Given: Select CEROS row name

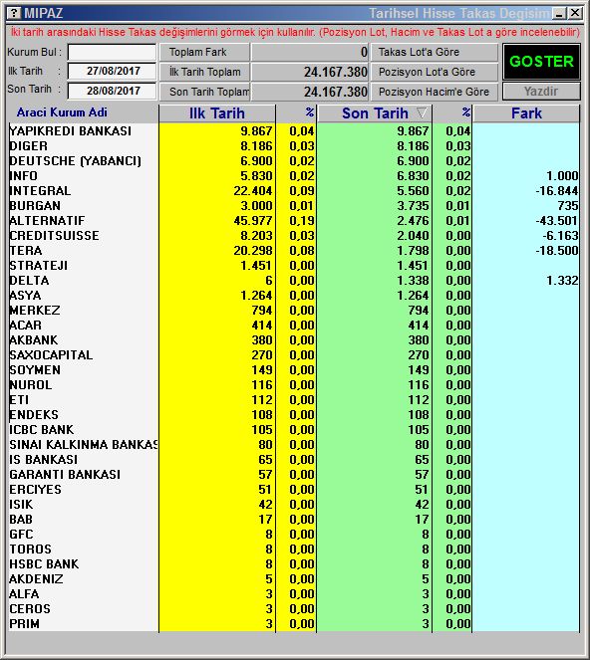Looking at the screenshot, I should 30,609.
